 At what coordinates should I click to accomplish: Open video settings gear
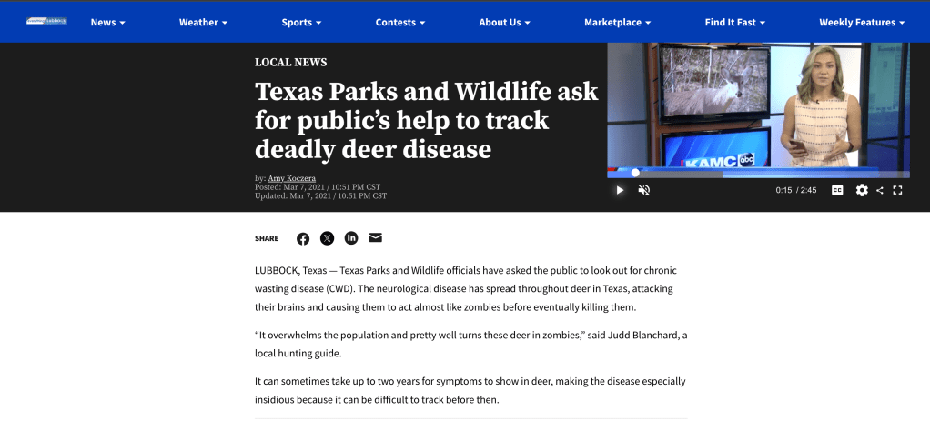coord(862,190)
